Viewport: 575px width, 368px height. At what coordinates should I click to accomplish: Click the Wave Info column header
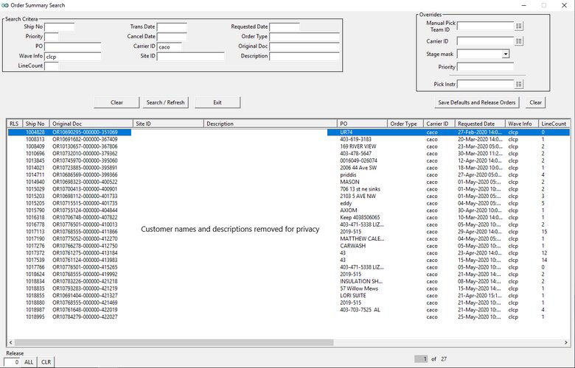[x=520, y=124]
